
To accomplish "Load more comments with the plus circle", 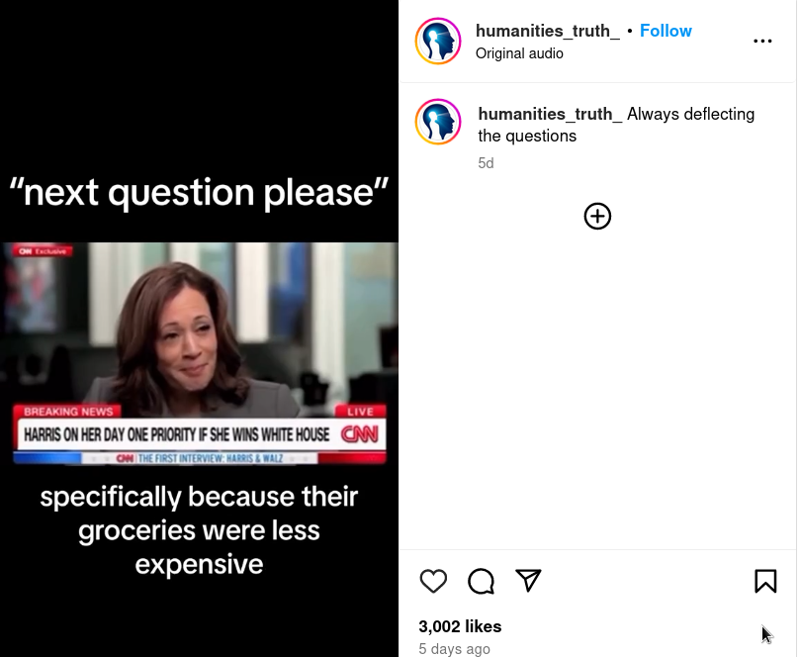I will [x=597, y=217].
